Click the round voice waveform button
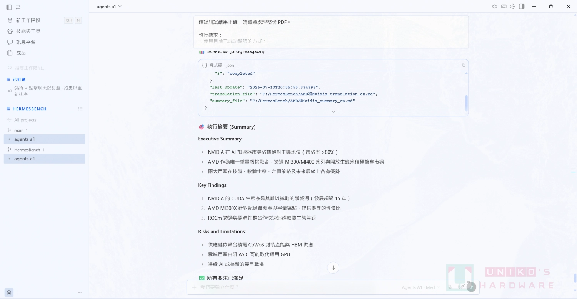577x299 pixels. 471,287
